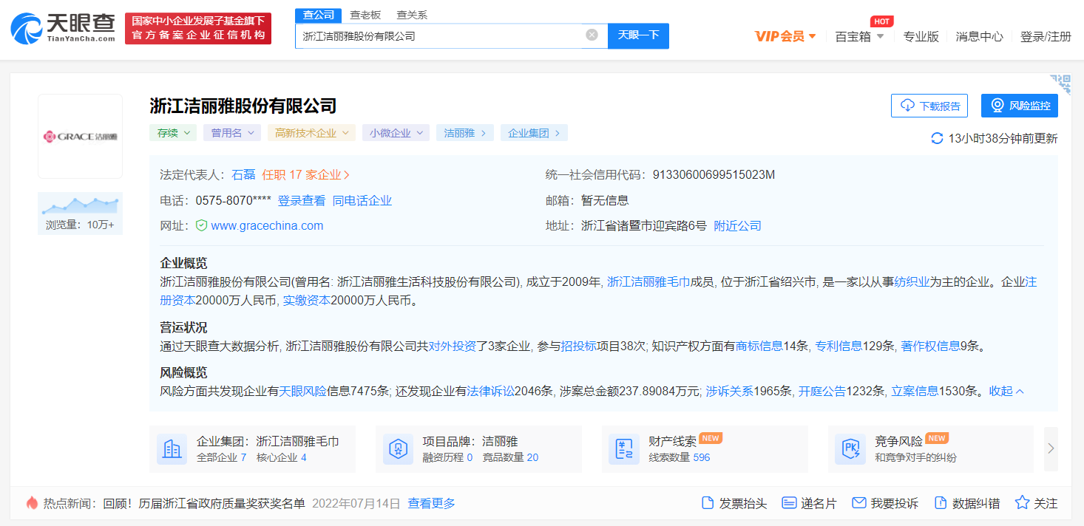This screenshot has width=1084, height=526.
Task: Click the 天眼风险 link
Action: click(x=302, y=391)
